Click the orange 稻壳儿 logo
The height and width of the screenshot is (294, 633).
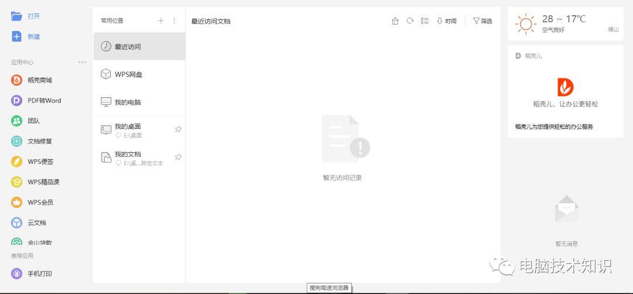tap(565, 87)
